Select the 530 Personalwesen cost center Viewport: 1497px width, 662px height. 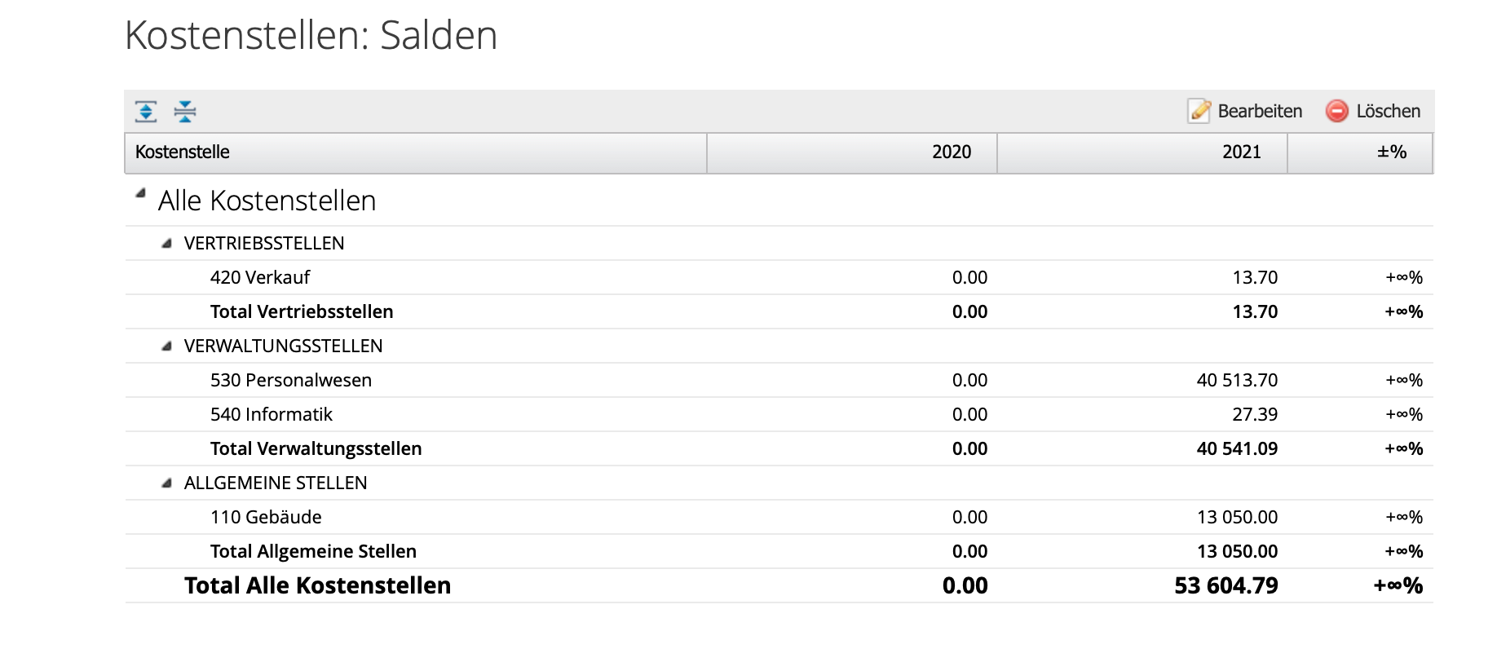(x=291, y=380)
